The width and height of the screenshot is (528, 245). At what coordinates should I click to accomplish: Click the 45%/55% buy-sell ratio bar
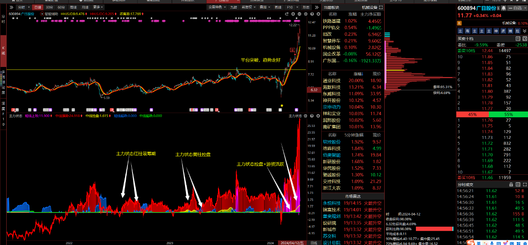tap(492, 114)
